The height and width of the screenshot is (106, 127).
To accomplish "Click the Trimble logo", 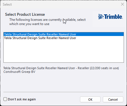I will [x=110, y=17].
